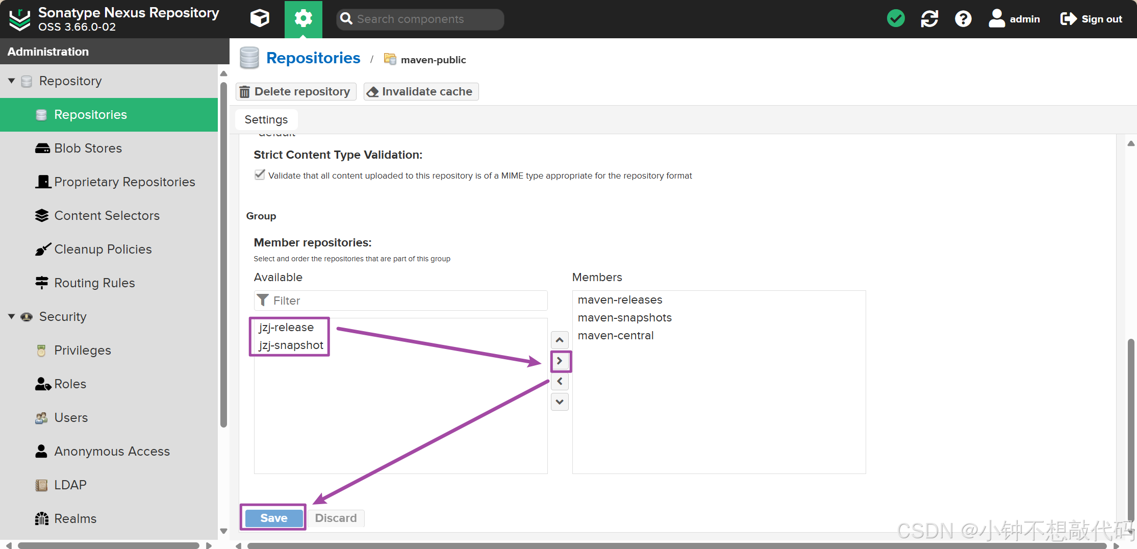Screen dimensions: 1137x549
Task: Click the move up arrow button
Action: (x=560, y=340)
